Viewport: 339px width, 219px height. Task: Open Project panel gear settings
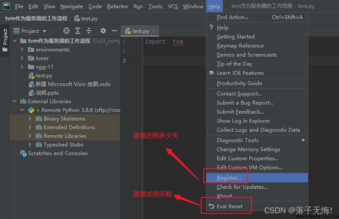point(103,31)
